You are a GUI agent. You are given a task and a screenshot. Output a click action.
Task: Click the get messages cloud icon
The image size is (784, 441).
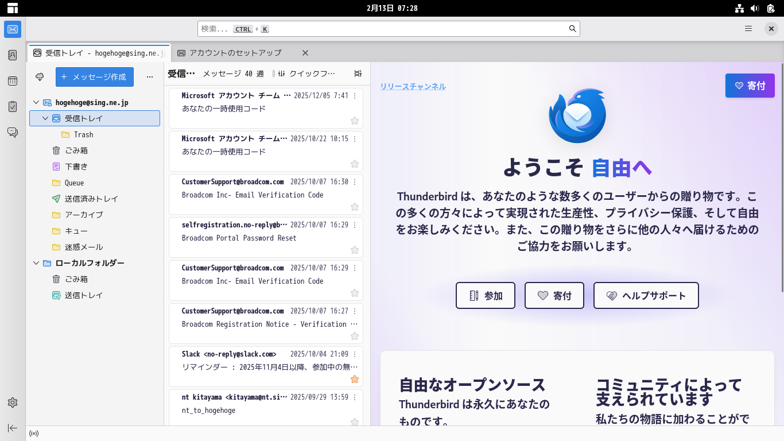point(40,77)
